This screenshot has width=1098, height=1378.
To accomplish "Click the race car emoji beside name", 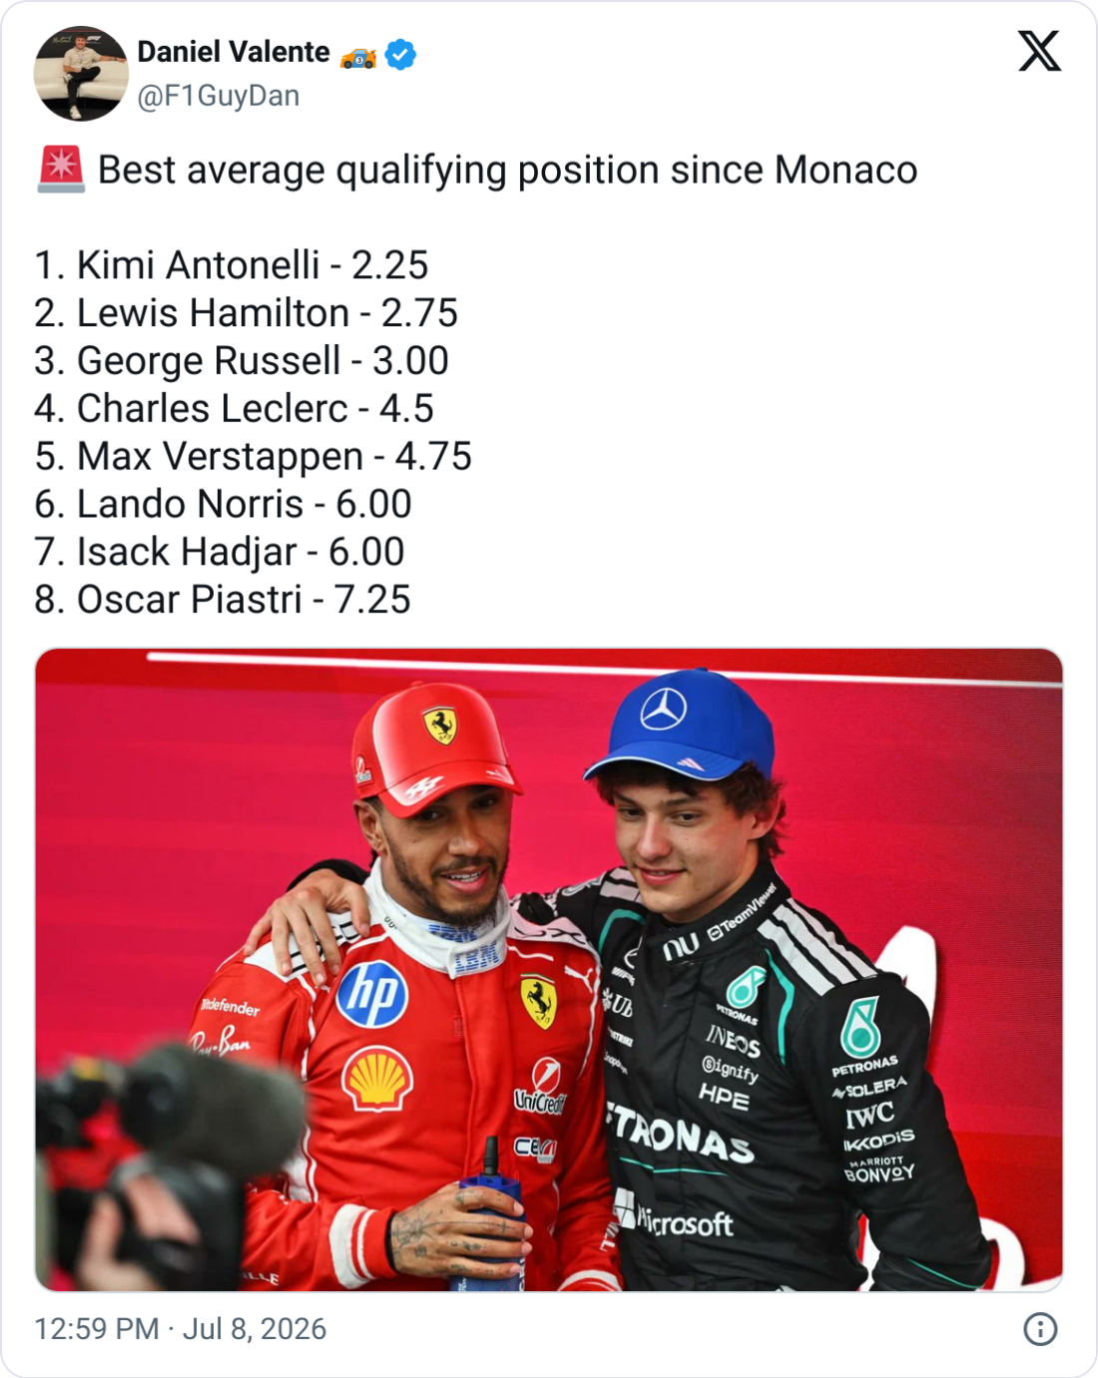I will pyautogui.click(x=358, y=57).
